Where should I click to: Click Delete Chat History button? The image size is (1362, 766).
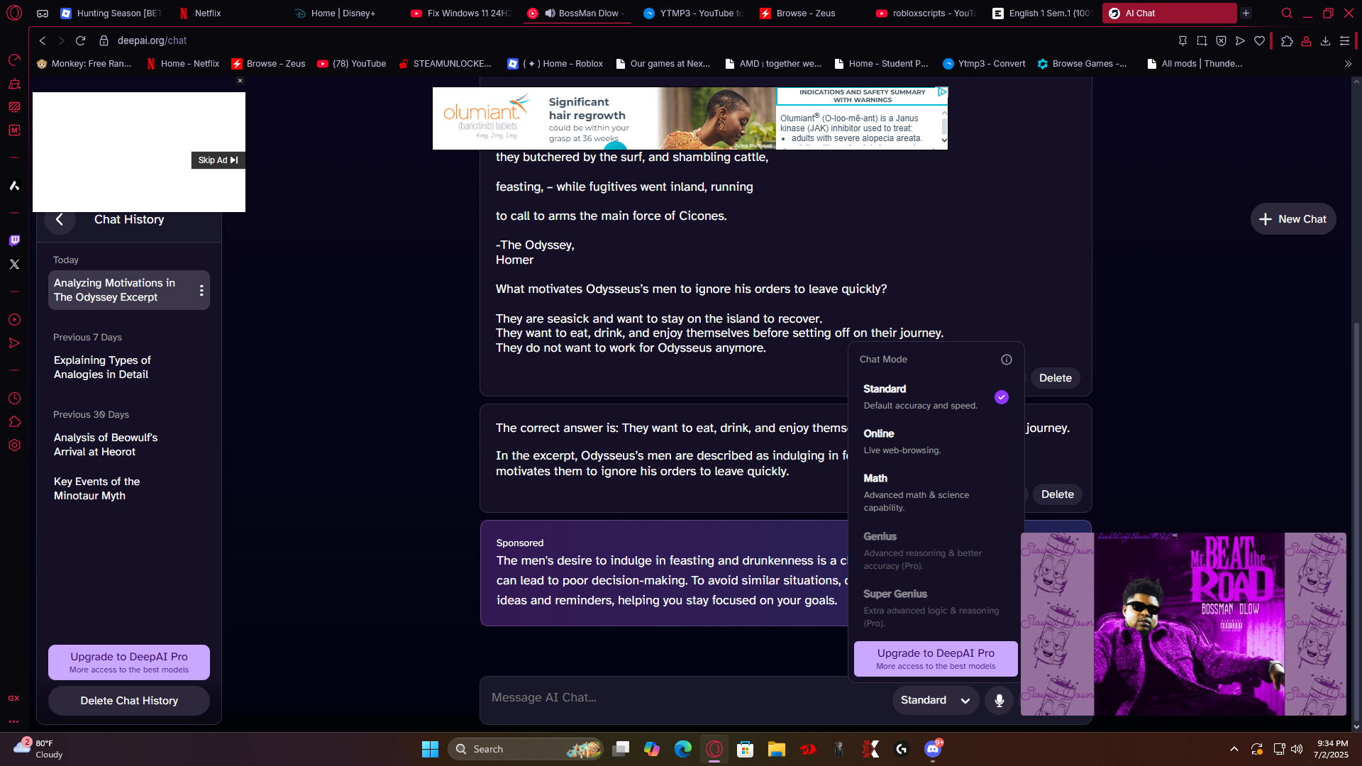(129, 701)
